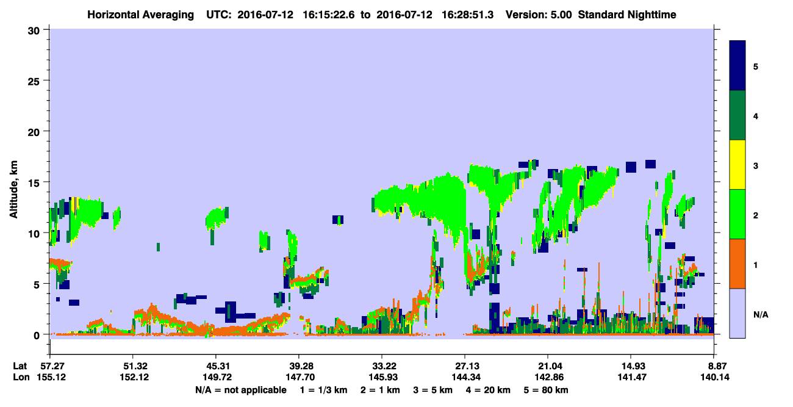This screenshot has width=793, height=407.
Task: Click longitude value 152.12
Action: point(133,378)
